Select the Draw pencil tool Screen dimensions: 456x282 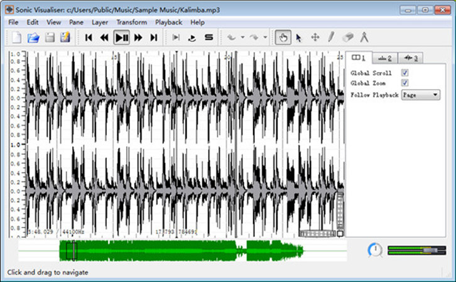pos(331,37)
